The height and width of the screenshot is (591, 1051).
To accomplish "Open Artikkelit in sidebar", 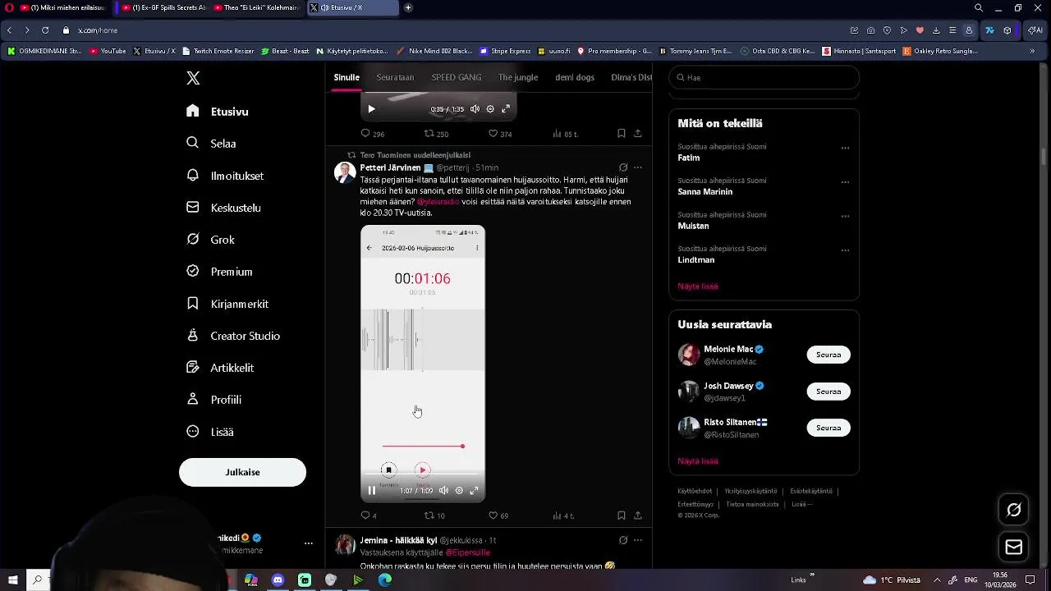I will [x=220, y=368].
